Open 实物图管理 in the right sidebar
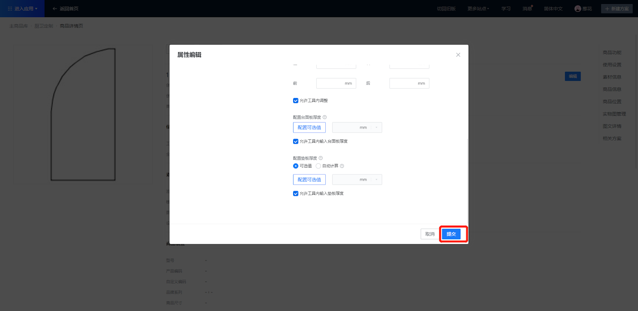This screenshot has width=638, height=311. (614, 114)
